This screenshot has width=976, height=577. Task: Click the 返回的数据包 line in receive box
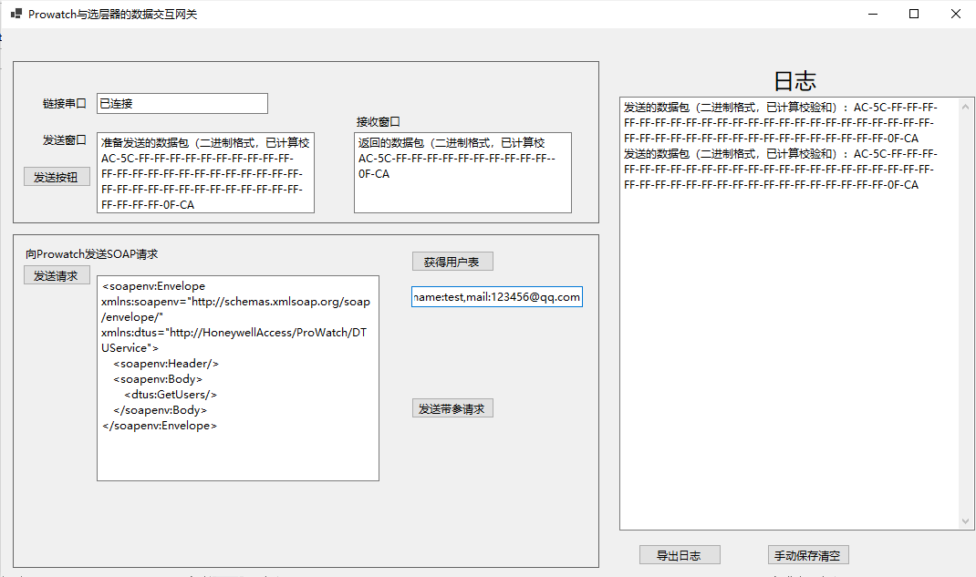(x=452, y=142)
